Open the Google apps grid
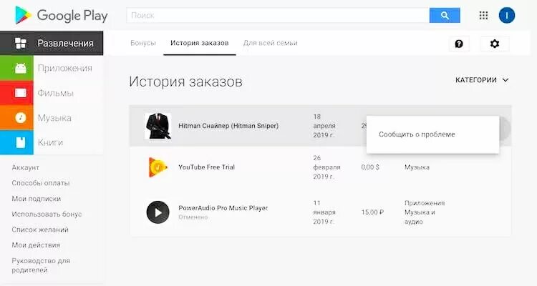537x286 pixels. 483,16
